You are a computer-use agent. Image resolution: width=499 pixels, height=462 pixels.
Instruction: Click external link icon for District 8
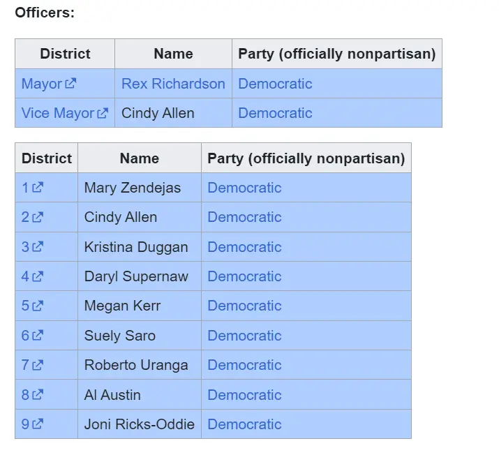click(x=38, y=395)
